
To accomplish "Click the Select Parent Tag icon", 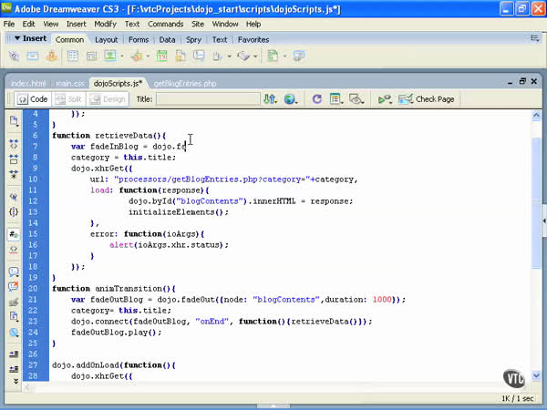I will tap(14, 196).
